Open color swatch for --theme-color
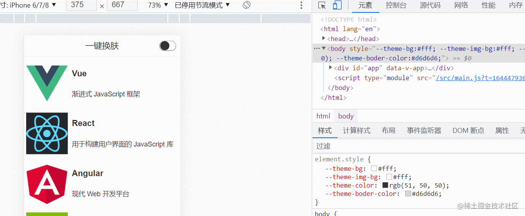The width and height of the screenshot is (525, 216). [385, 185]
